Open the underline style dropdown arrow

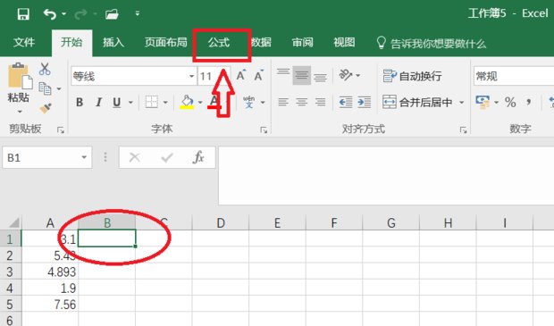[130, 103]
